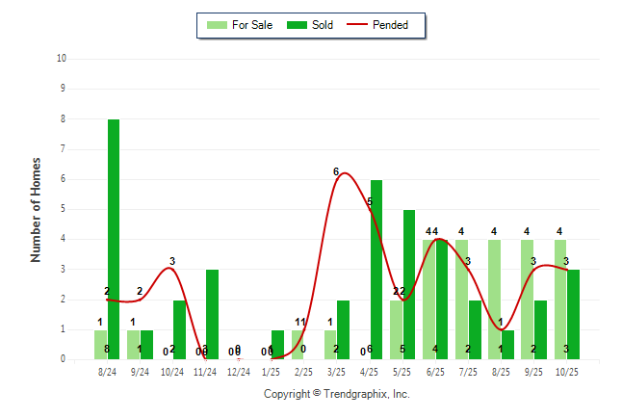The height and width of the screenshot is (418, 622).
Task: Click the For Sale bar for 7/25
Action: tap(462, 299)
